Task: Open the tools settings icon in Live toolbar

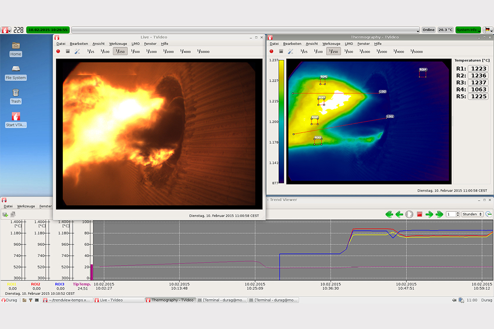Action: (x=77, y=52)
